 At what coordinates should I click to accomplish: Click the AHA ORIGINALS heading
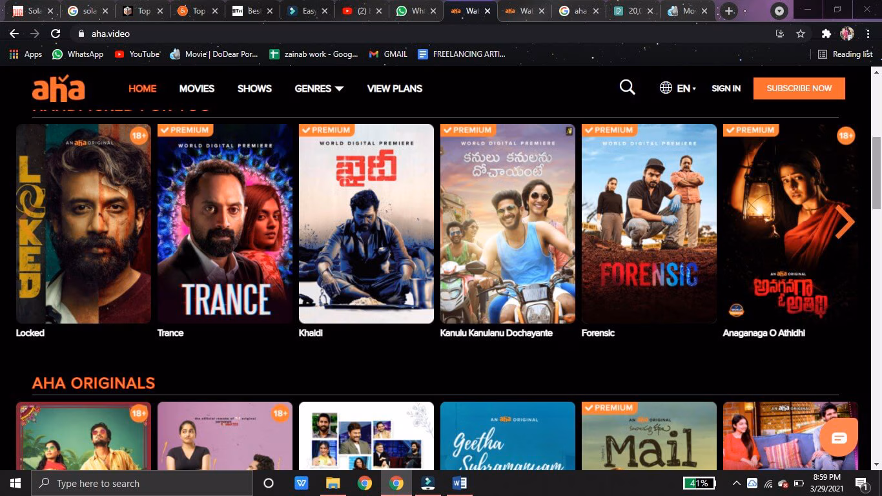(94, 383)
